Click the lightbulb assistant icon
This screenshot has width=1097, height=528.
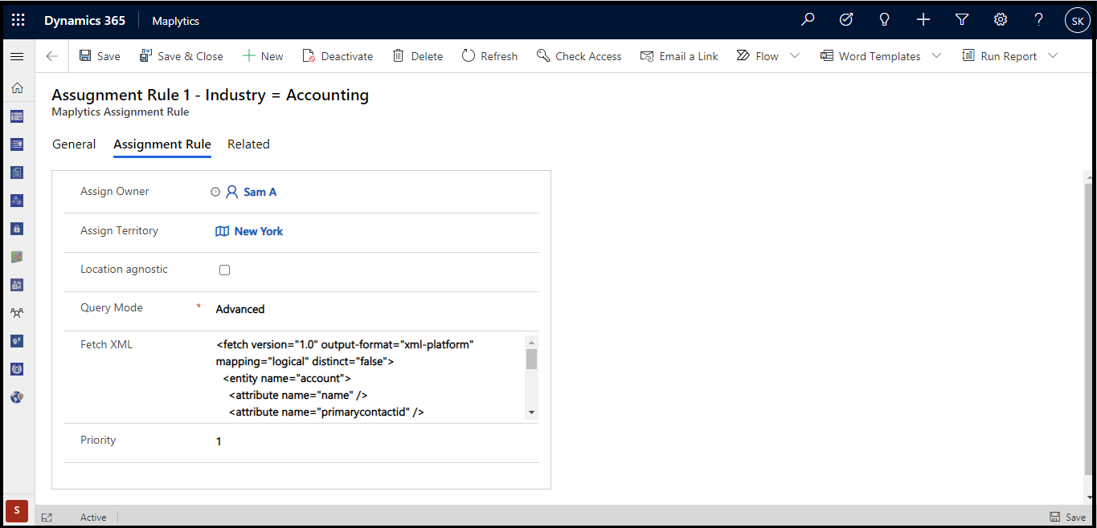pyautogui.click(x=885, y=21)
